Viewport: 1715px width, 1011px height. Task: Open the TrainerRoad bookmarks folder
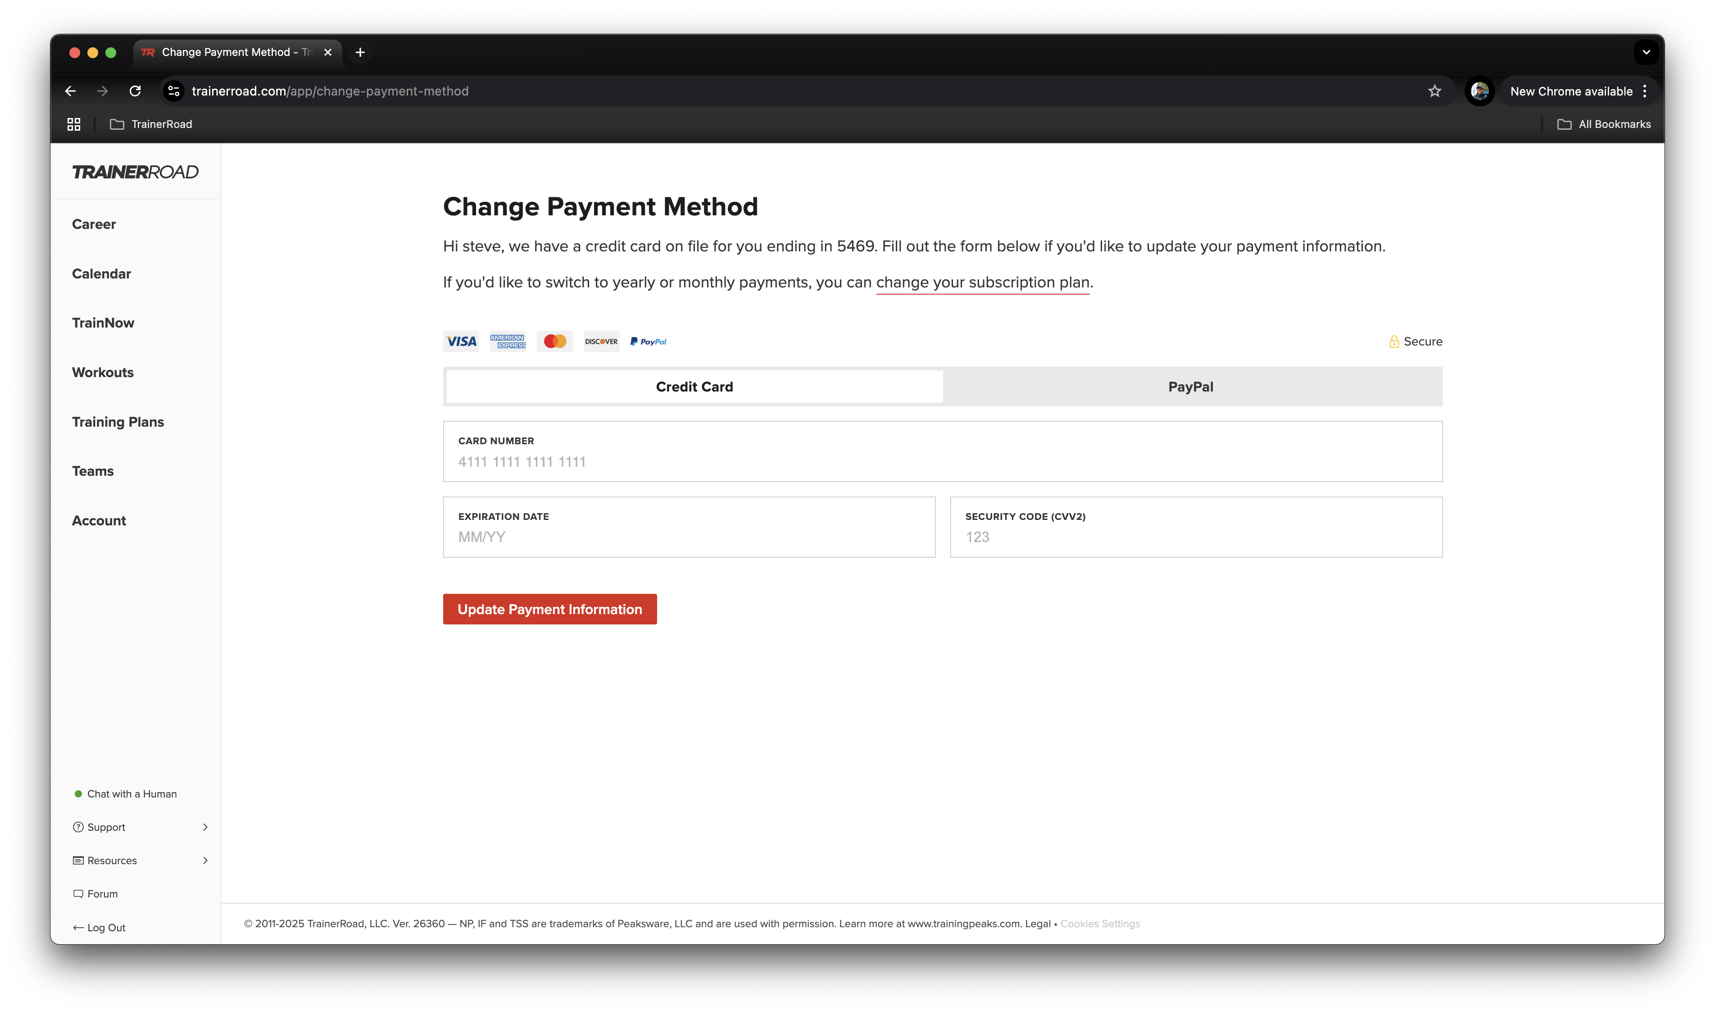pos(151,124)
